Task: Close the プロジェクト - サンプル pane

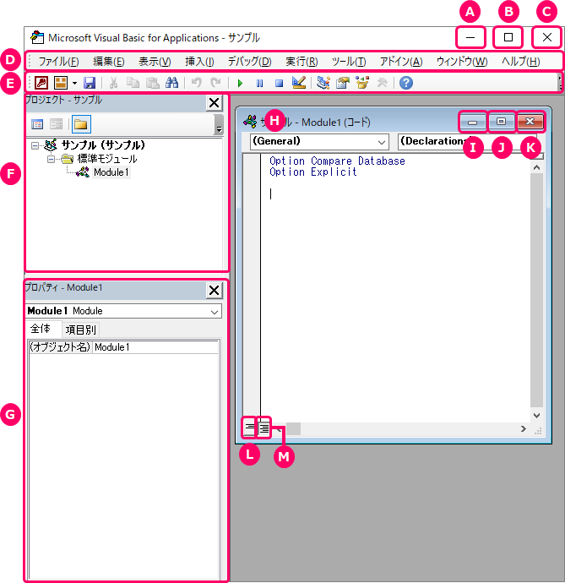Action: [x=215, y=102]
